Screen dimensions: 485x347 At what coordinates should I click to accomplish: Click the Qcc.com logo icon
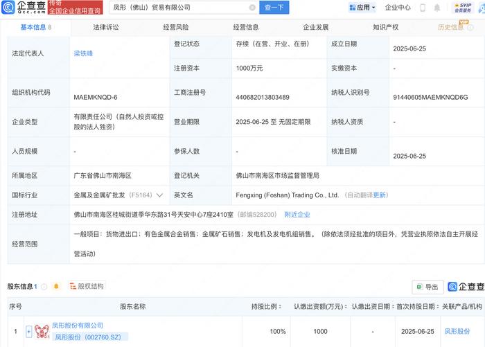click(8, 8)
